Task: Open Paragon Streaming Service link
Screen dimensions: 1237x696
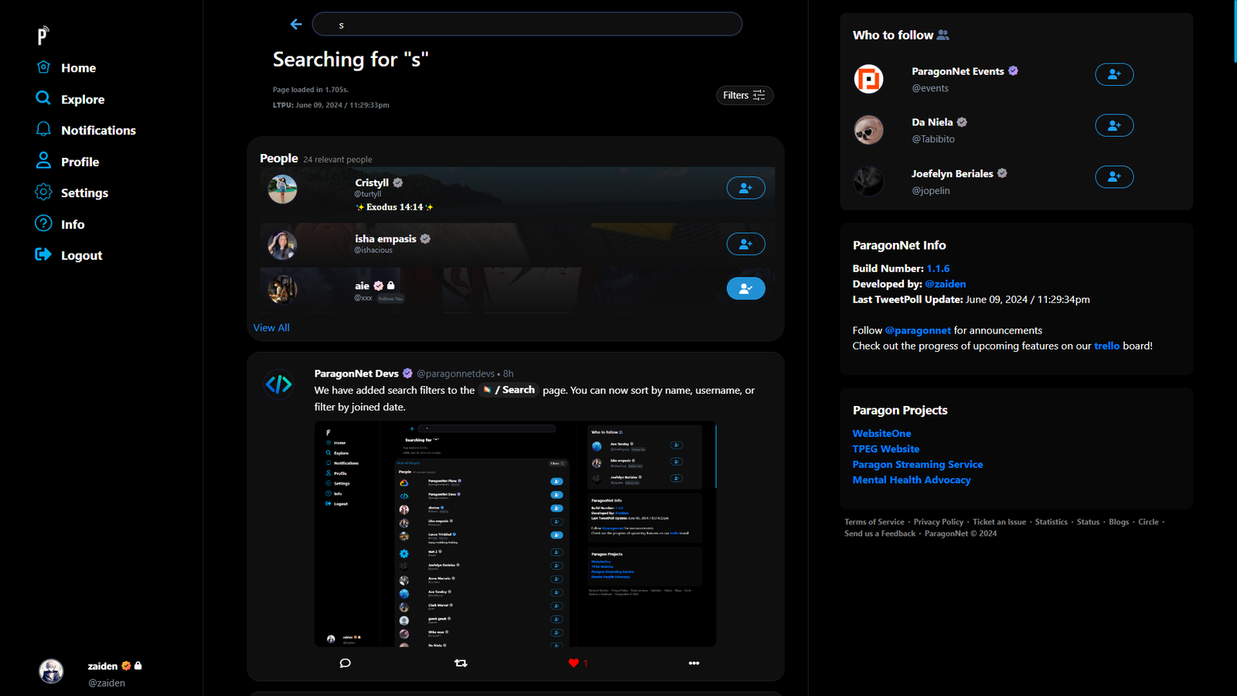Action: (x=918, y=465)
